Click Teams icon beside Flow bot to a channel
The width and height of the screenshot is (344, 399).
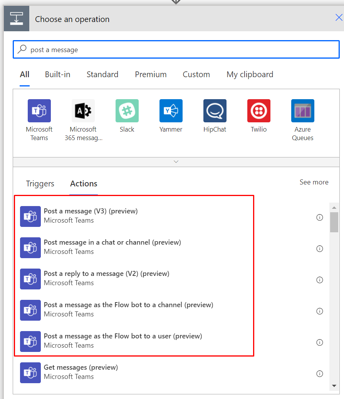[30, 310]
